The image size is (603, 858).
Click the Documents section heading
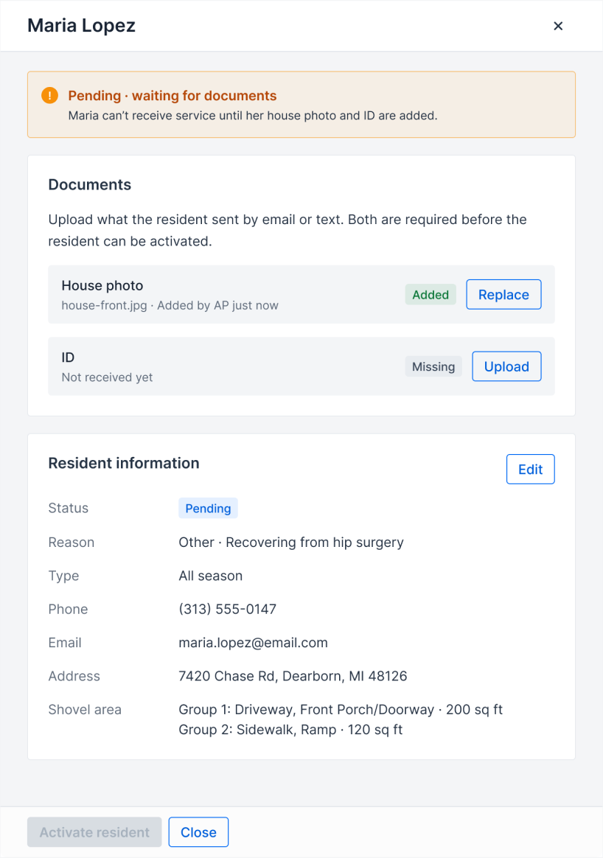[90, 184]
